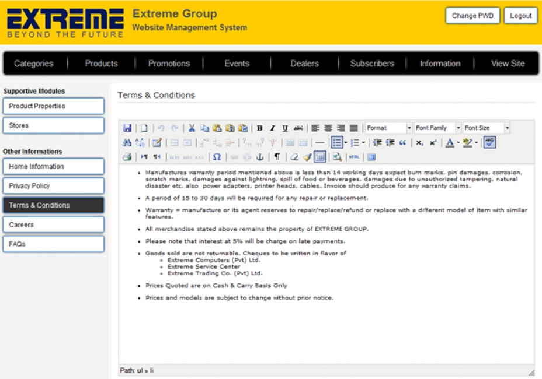Image resolution: width=542 pixels, height=379 pixels.
Task: Toggle visual guidelines button
Action: pos(320,157)
